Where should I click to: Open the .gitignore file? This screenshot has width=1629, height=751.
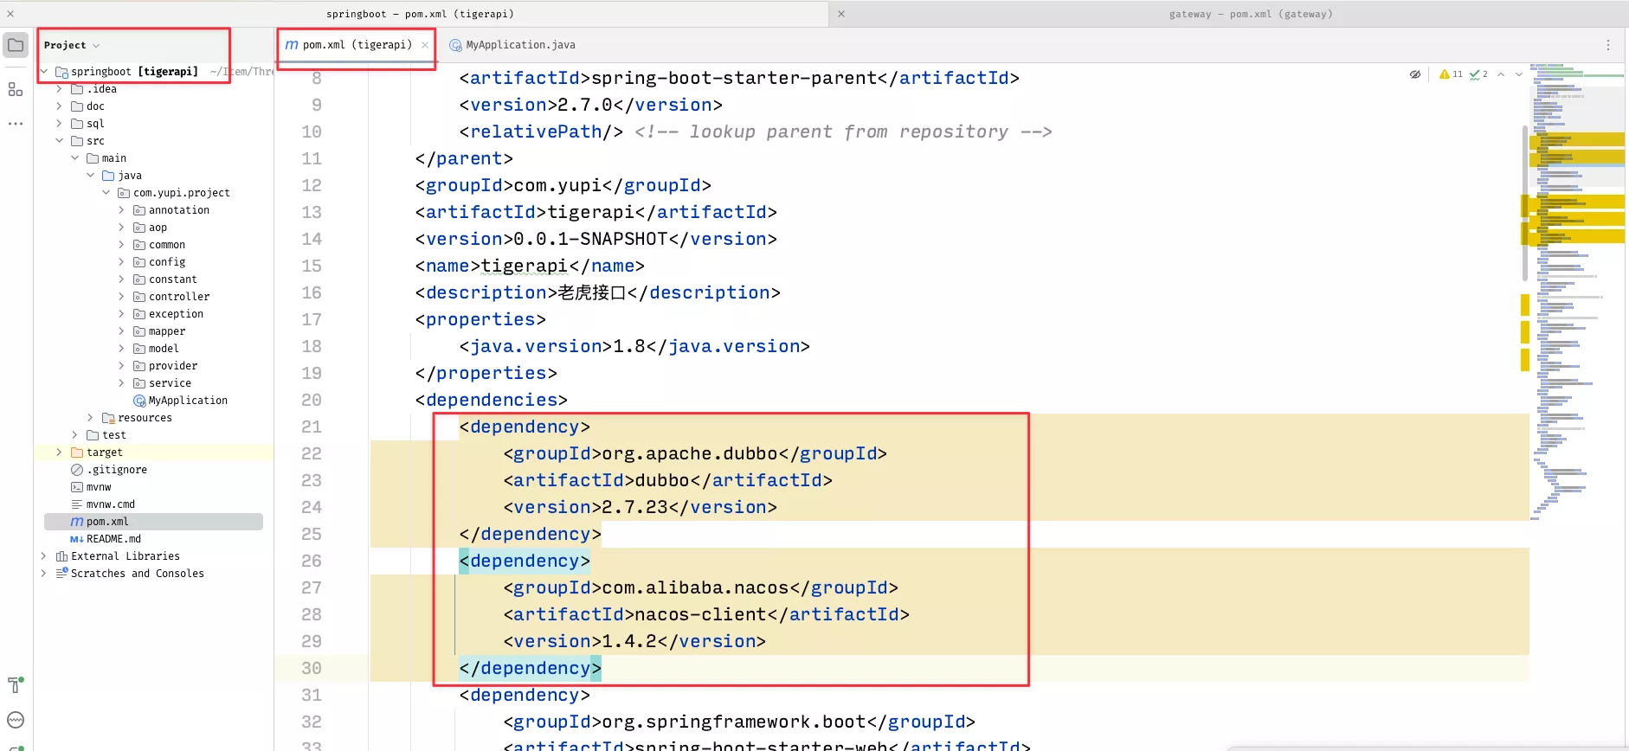117,470
